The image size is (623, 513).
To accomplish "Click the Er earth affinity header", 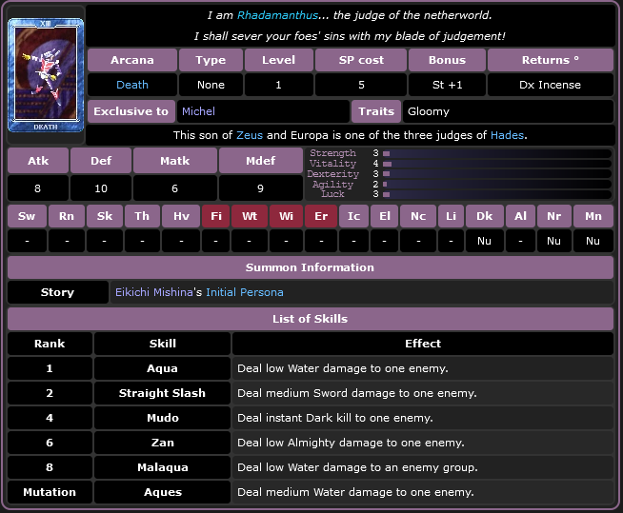I will click(320, 216).
